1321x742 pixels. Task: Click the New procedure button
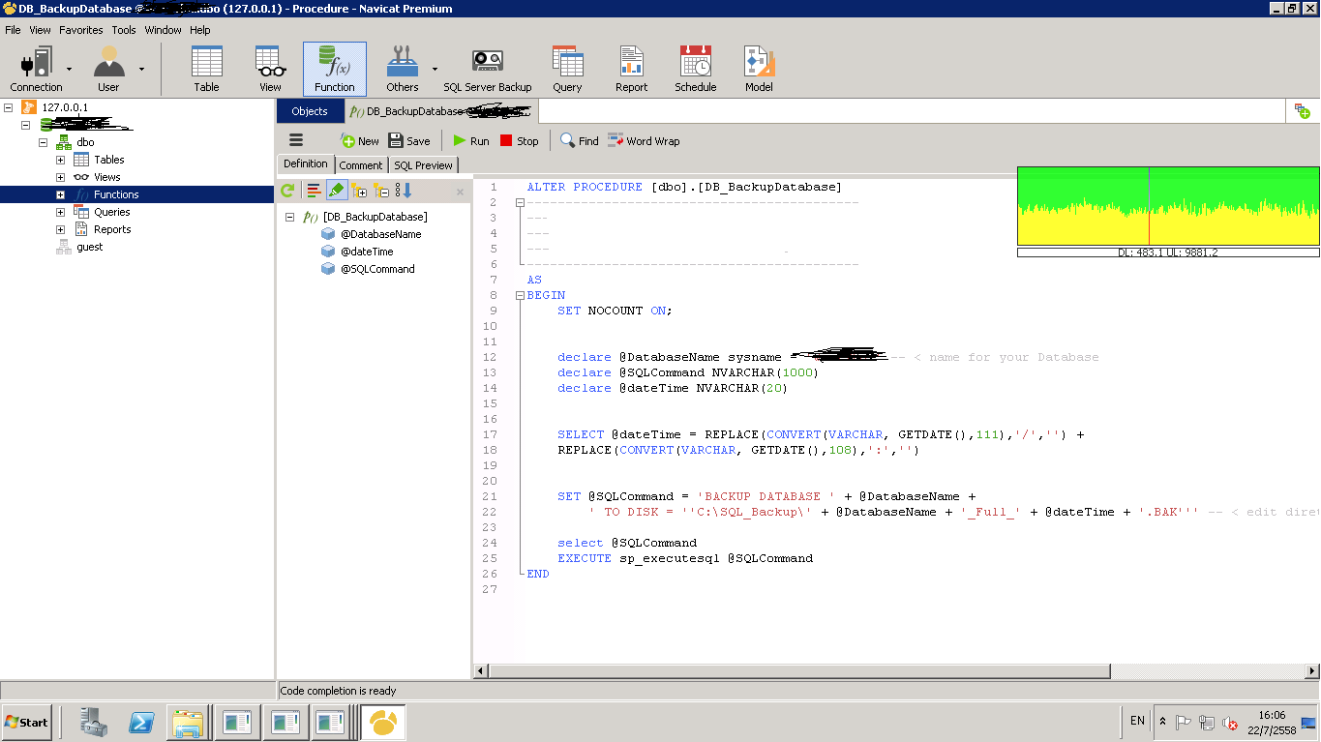coord(359,140)
